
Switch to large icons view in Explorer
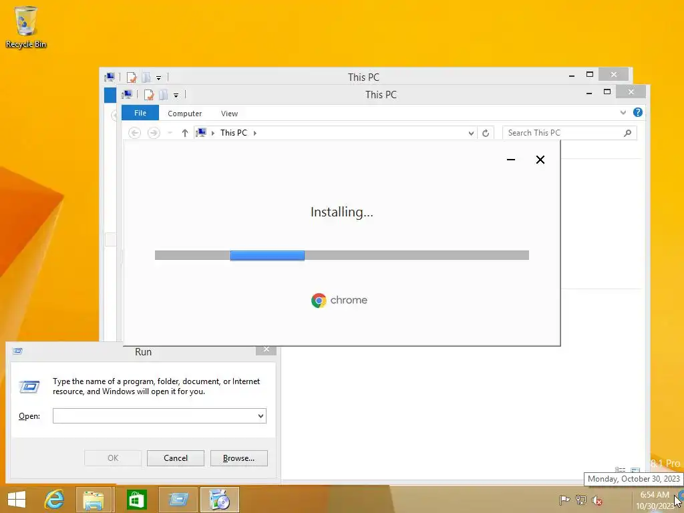point(635,470)
